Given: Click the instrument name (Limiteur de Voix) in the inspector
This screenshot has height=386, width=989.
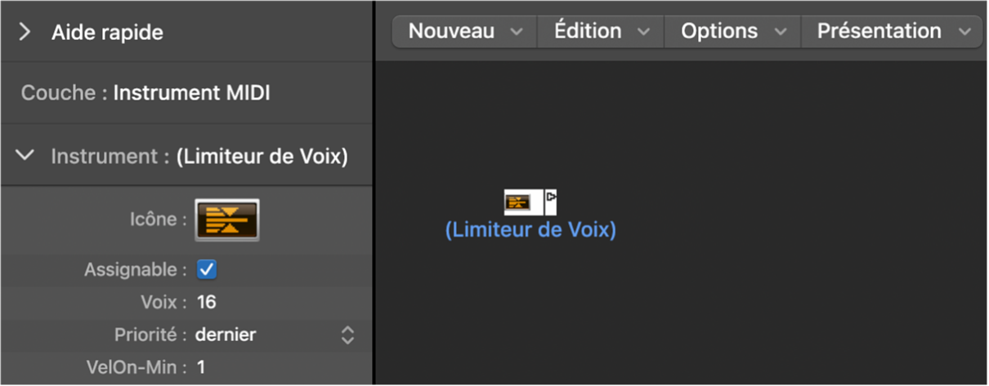Looking at the screenshot, I should [262, 156].
